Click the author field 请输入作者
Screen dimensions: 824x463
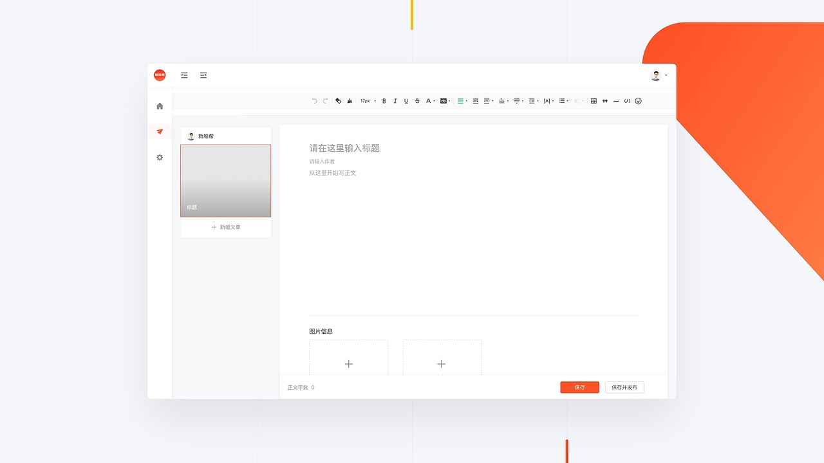coord(322,161)
